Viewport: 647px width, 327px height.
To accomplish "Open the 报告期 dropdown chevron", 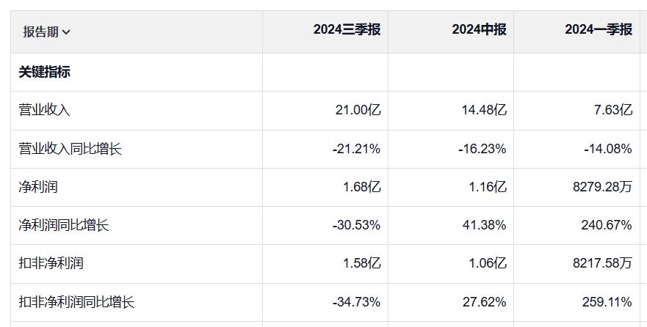I will 67,32.
